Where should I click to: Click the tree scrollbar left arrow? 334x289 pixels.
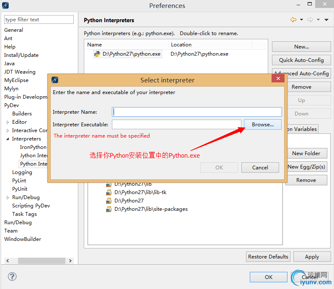coord(8,261)
